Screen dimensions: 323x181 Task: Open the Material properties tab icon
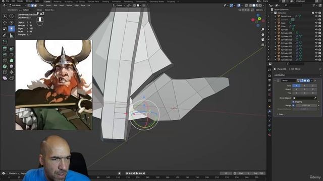point(270,135)
